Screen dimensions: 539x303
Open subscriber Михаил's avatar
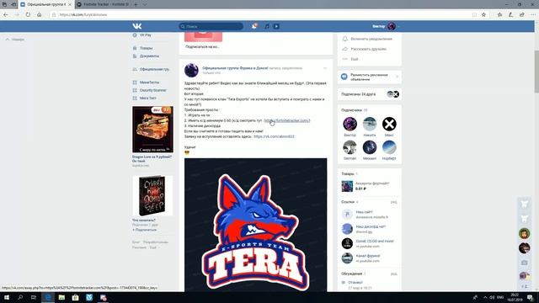click(x=370, y=147)
